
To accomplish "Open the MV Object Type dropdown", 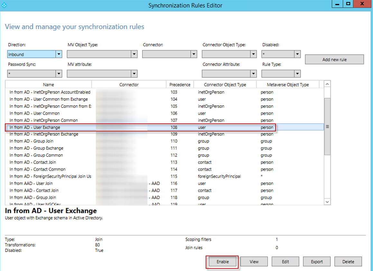I will [x=135, y=54].
